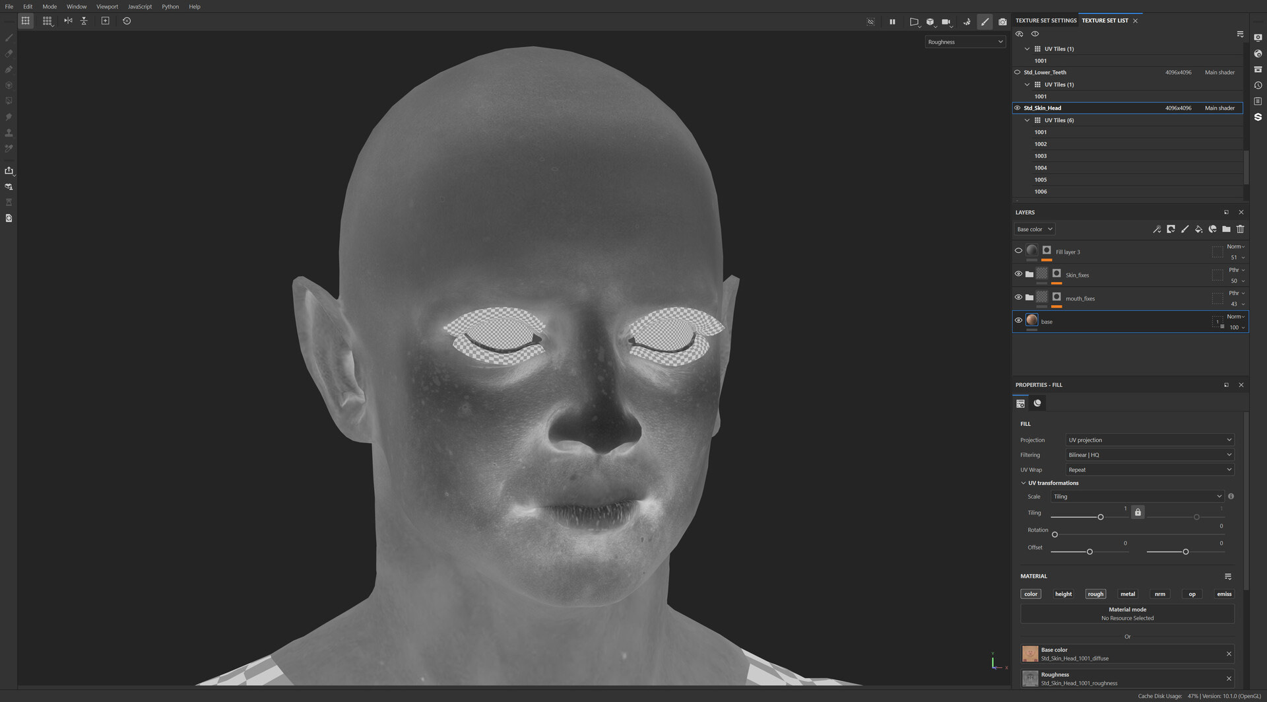1267x702 pixels.
Task: Hide the mouth_fixes folder layer
Action: click(x=1018, y=297)
